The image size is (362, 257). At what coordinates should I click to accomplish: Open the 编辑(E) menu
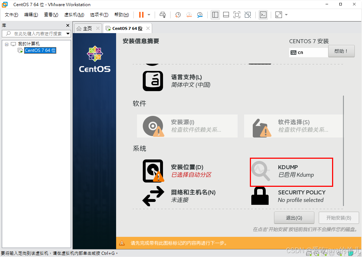point(31,15)
